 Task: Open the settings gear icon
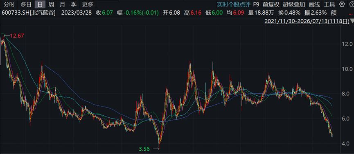pyautogui.click(x=342, y=4)
